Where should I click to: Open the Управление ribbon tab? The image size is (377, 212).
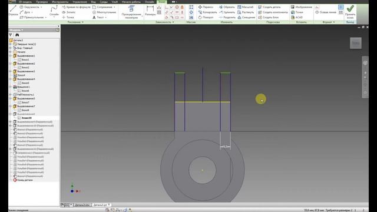pyautogui.click(x=80, y=2)
